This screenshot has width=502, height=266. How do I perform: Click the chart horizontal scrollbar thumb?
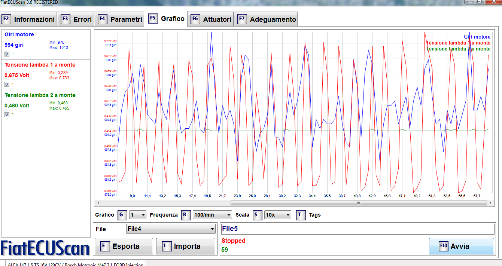[x=359, y=203]
